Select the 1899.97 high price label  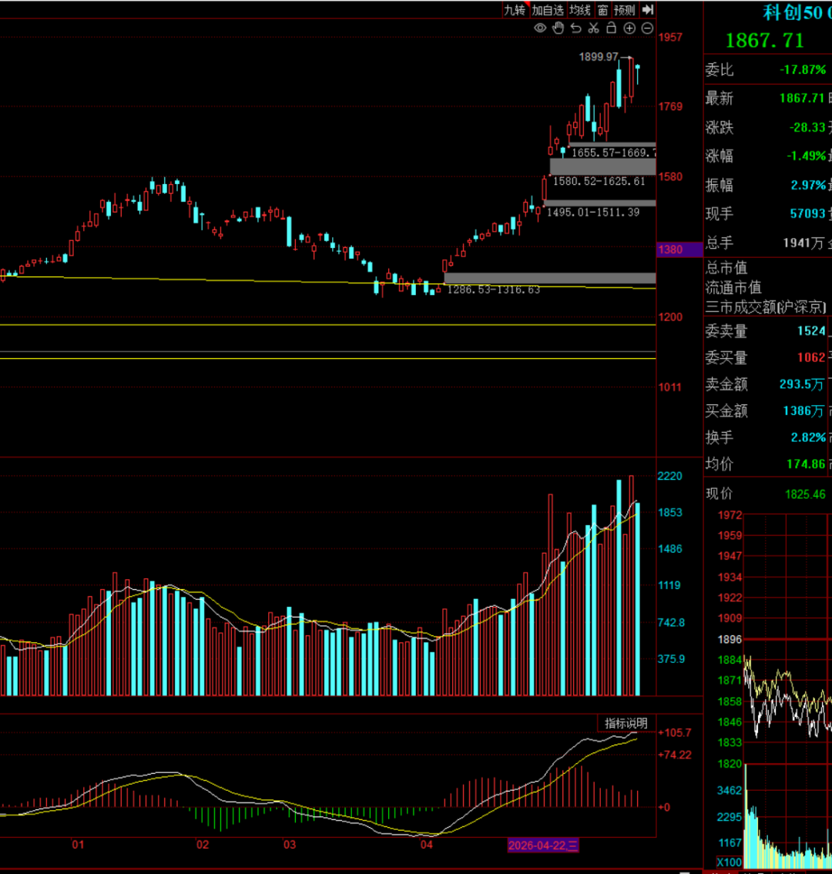point(599,57)
